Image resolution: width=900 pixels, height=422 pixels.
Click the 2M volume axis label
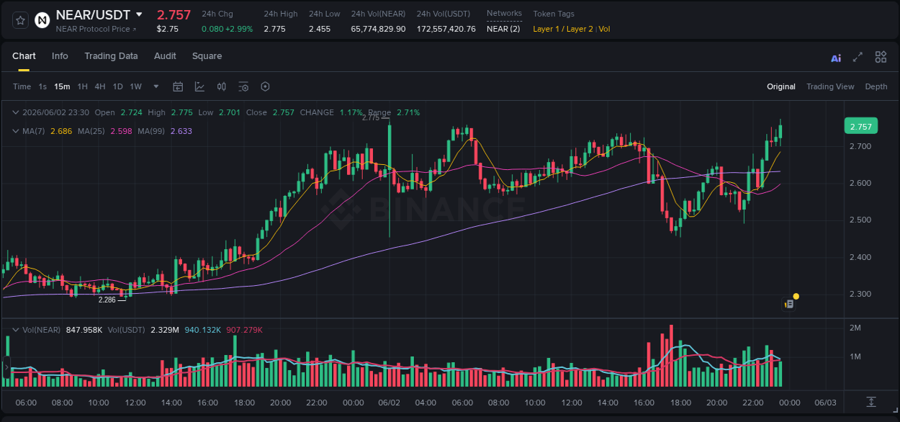click(x=855, y=328)
